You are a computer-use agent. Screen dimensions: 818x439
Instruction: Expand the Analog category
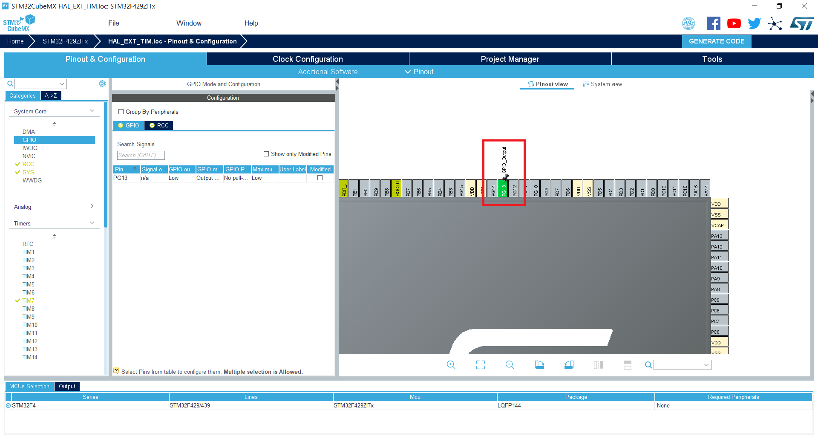[x=92, y=206]
